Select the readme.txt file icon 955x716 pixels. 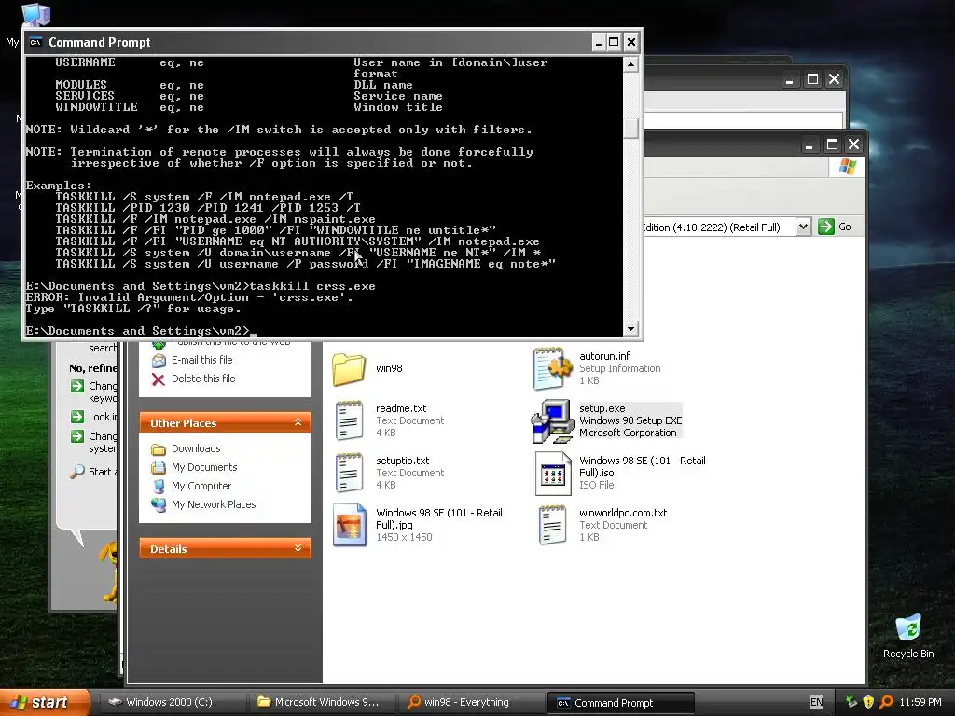pos(349,420)
